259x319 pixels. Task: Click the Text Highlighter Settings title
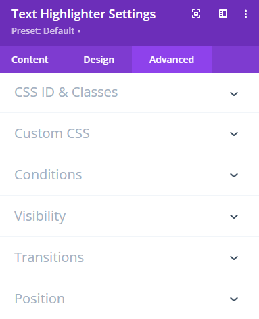pos(84,14)
